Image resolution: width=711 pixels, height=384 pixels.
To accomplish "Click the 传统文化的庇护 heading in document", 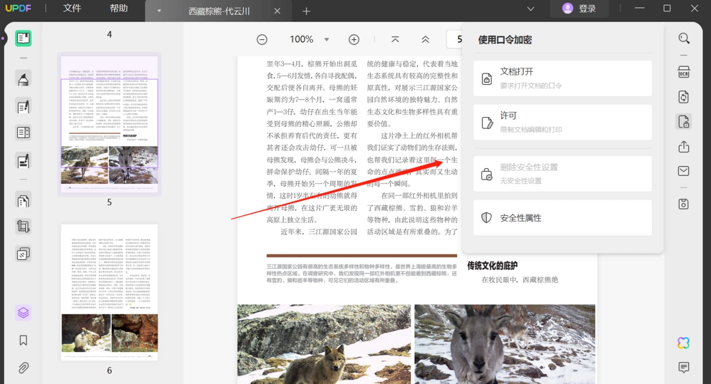I will coord(492,265).
